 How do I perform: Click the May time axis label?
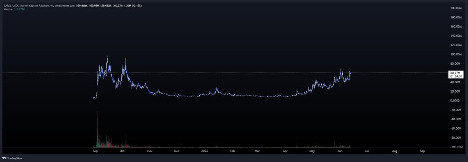coord(312,150)
